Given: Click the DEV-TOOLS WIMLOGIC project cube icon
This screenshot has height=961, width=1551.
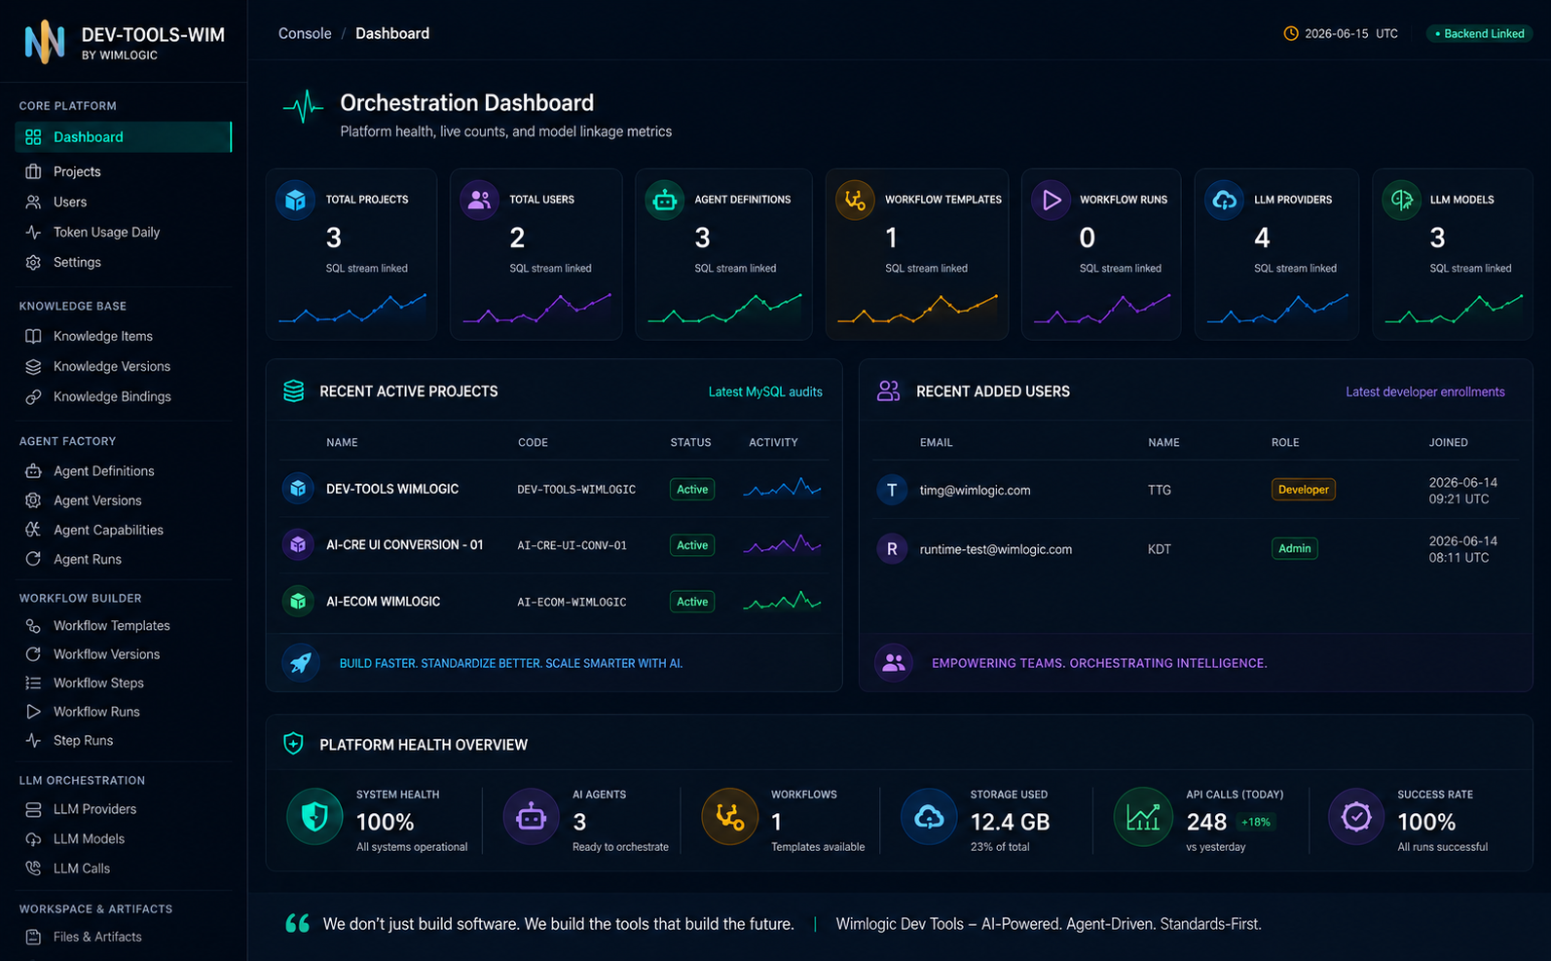Looking at the screenshot, I should [x=298, y=489].
